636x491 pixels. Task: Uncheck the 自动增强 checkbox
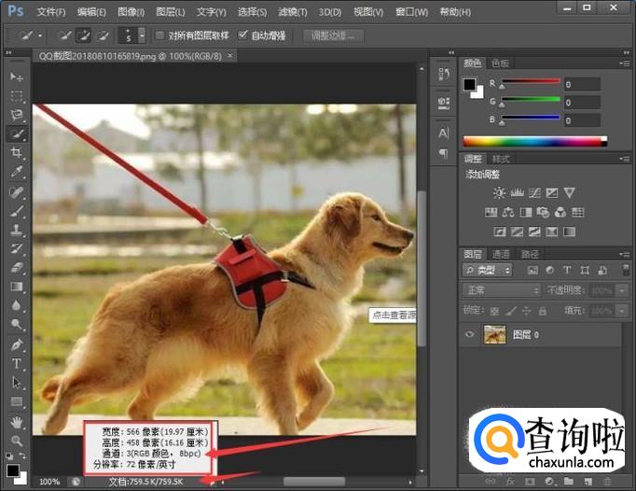242,35
